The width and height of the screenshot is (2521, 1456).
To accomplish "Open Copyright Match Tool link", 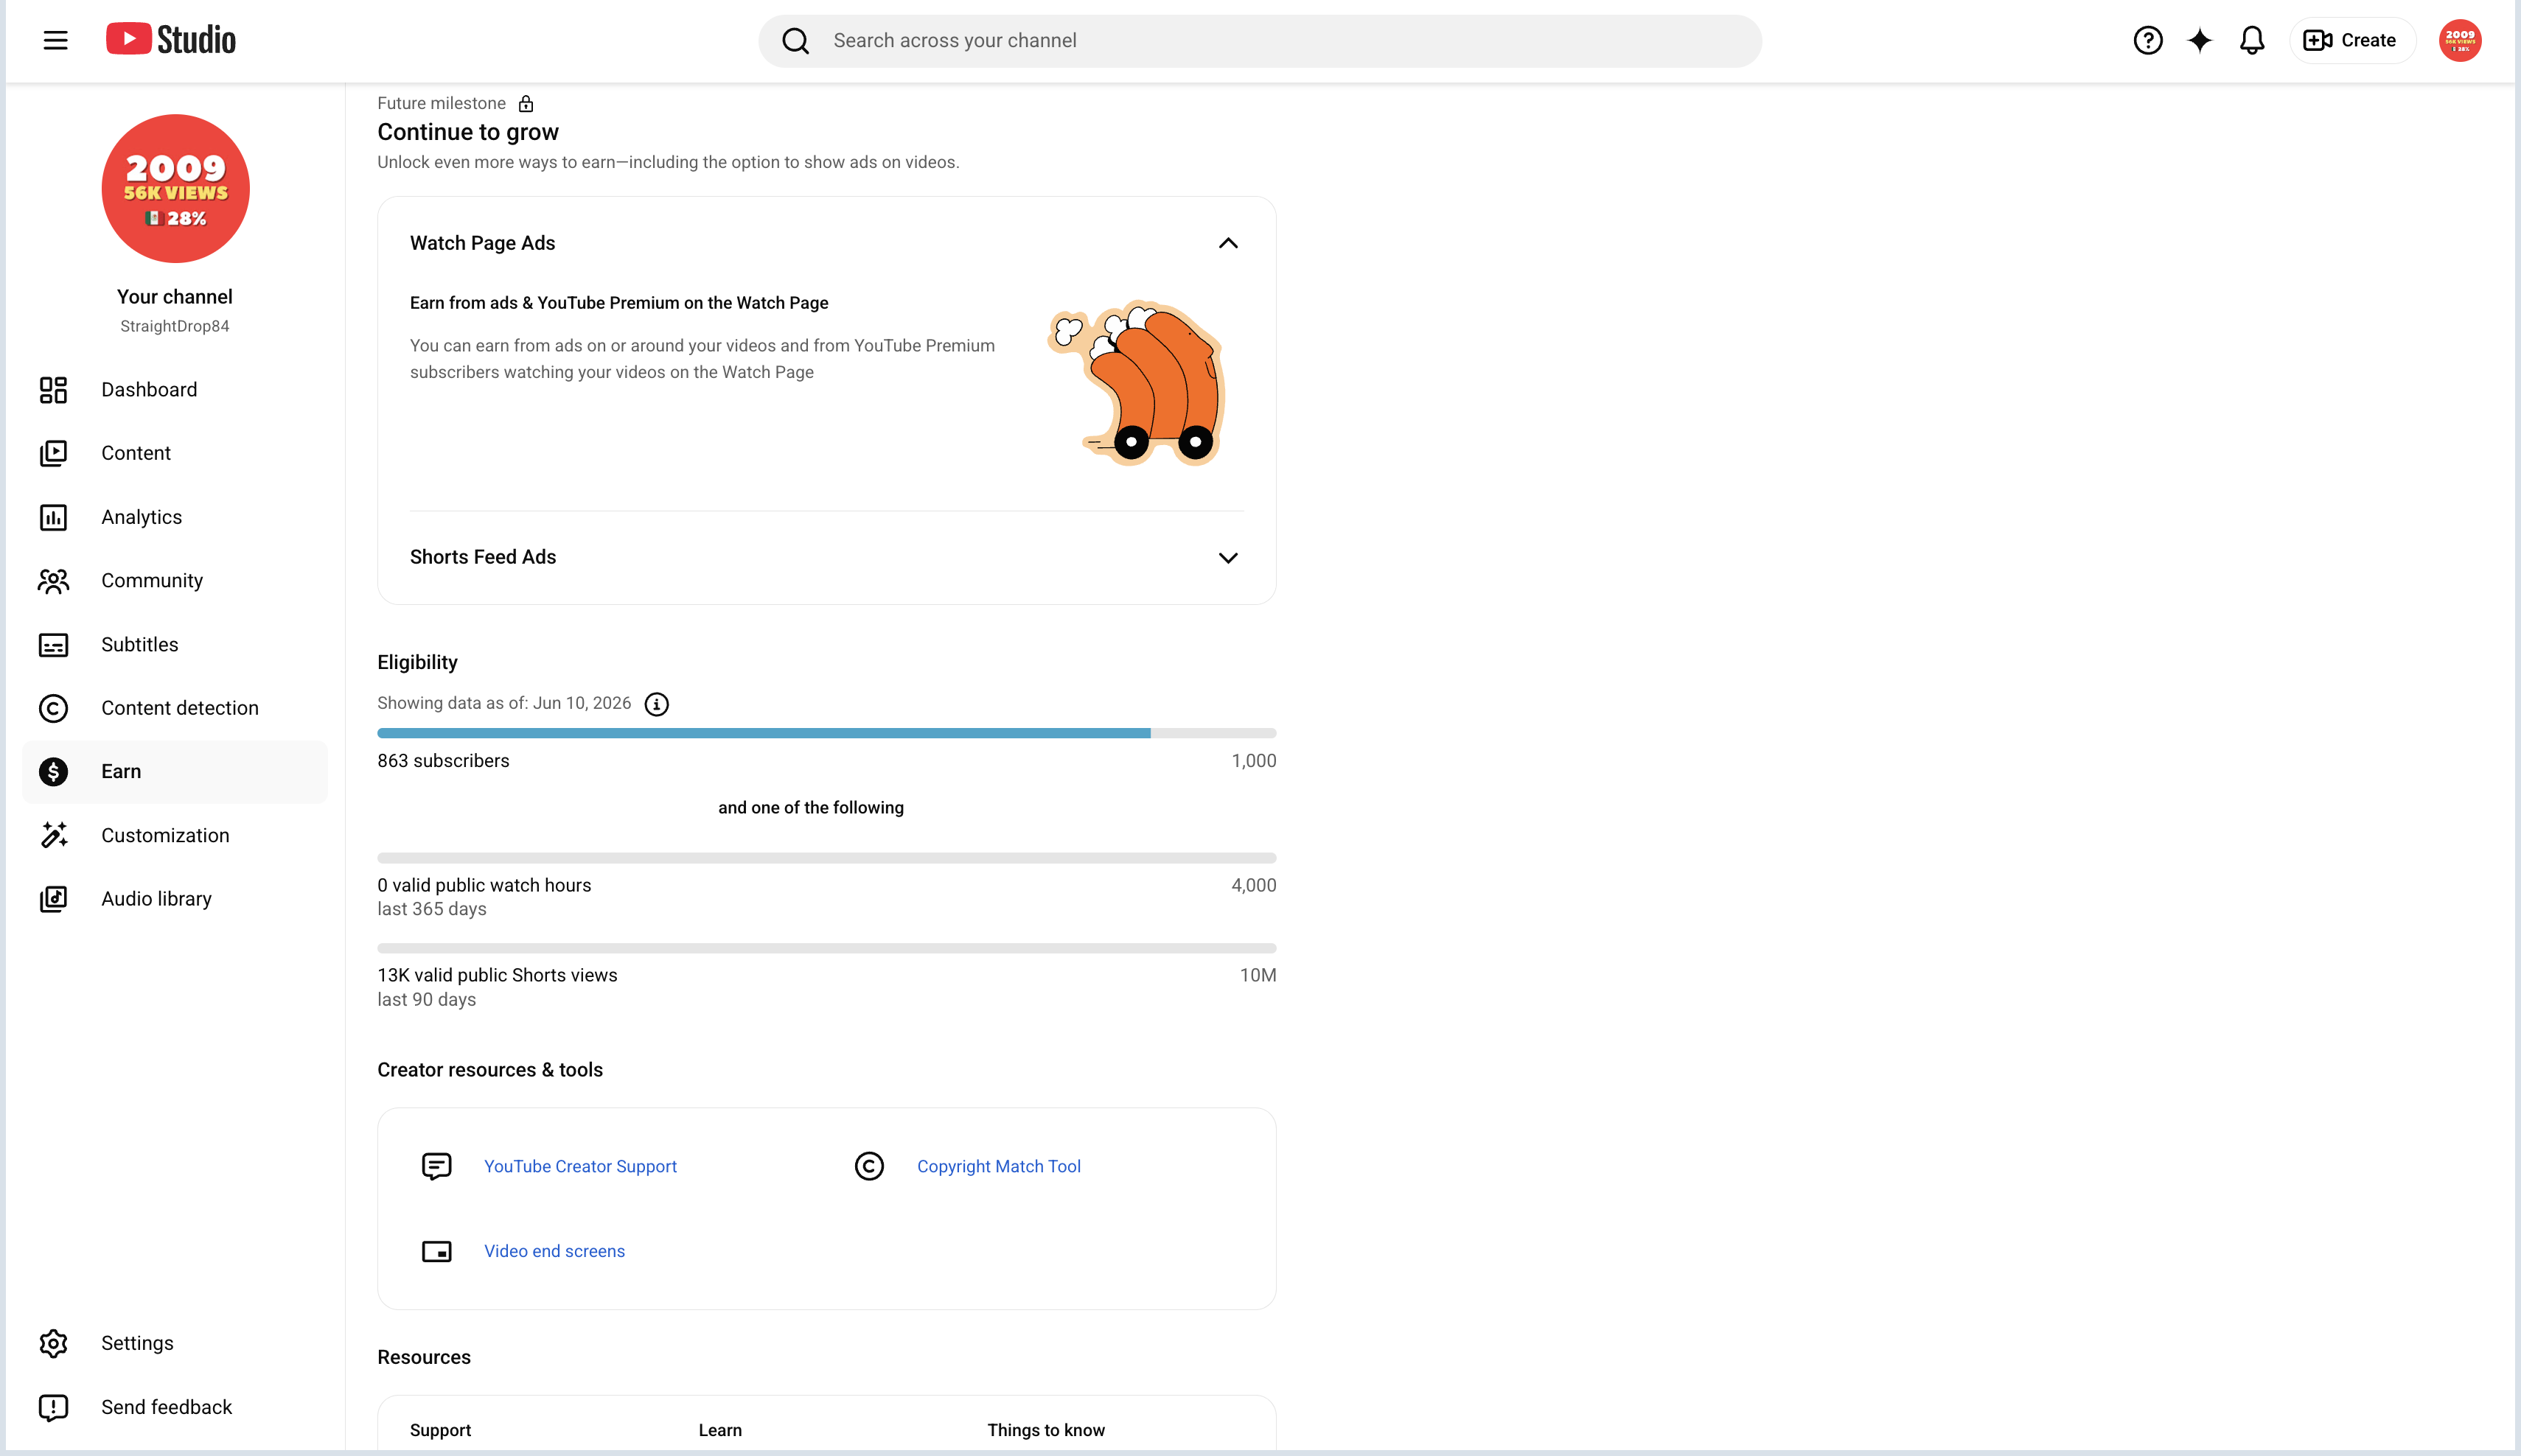I will click(998, 1166).
